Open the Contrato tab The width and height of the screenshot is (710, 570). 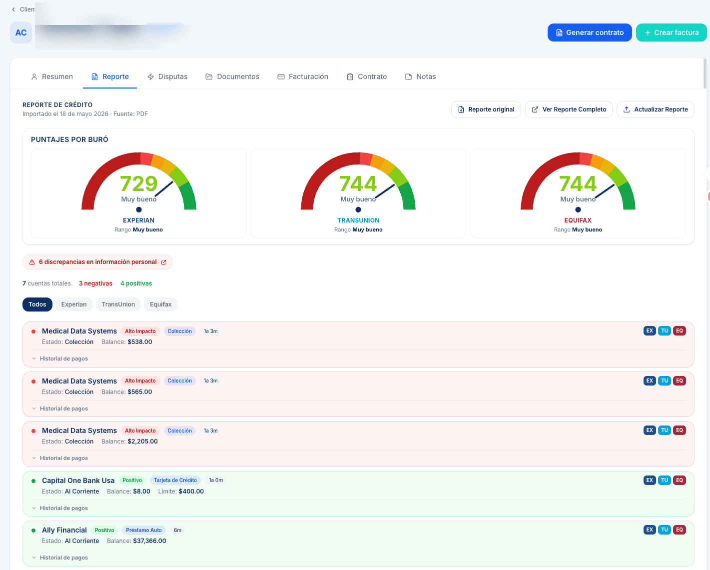[x=367, y=76]
